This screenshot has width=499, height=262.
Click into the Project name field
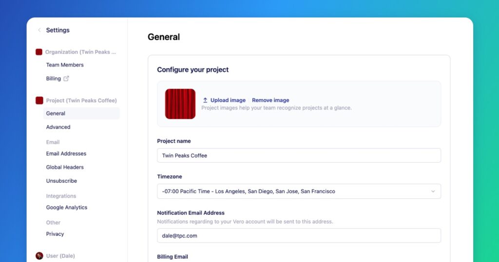(x=298, y=155)
